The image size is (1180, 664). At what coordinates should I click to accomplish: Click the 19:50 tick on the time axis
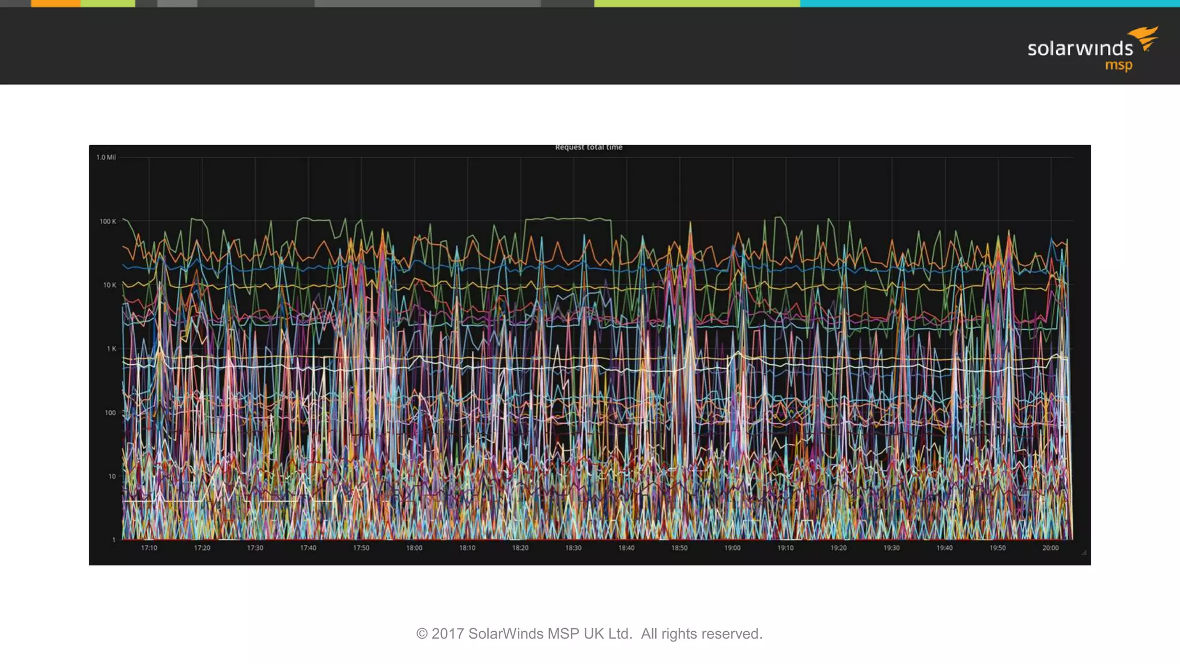pos(997,548)
